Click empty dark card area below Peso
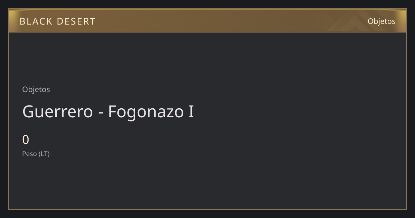The height and width of the screenshot is (218, 415). tap(207, 183)
